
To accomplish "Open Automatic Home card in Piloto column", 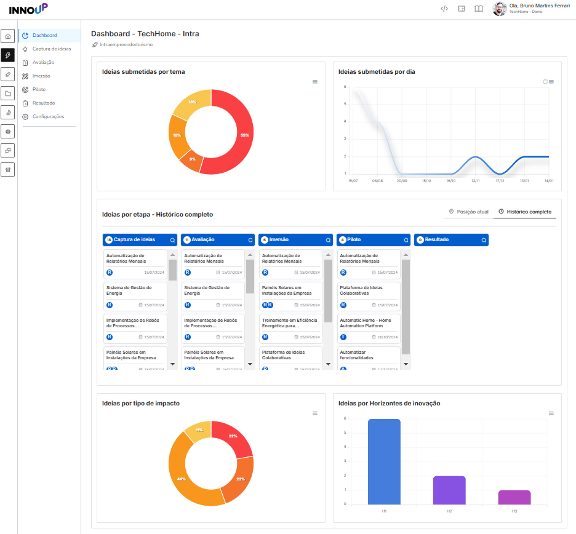I will pyautogui.click(x=369, y=329).
